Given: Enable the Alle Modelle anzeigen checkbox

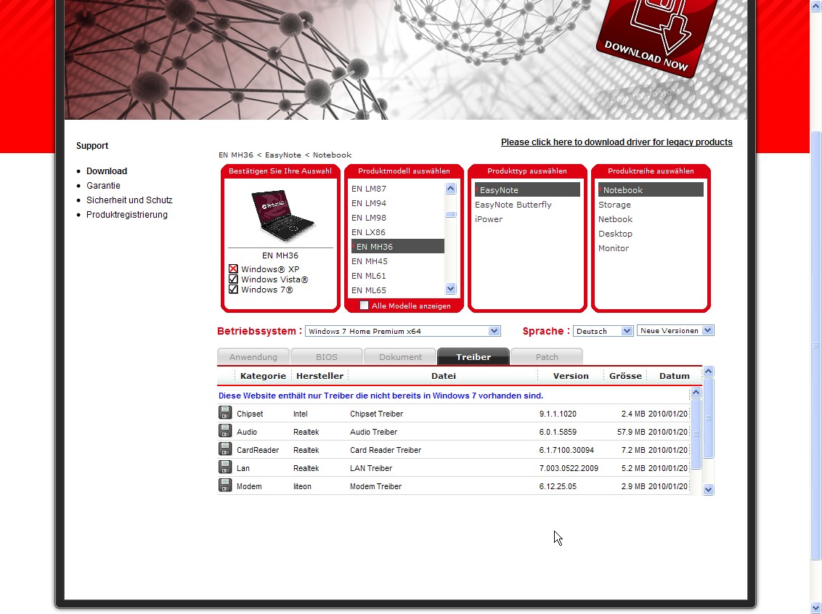Looking at the screenshot, I should 364,306.
